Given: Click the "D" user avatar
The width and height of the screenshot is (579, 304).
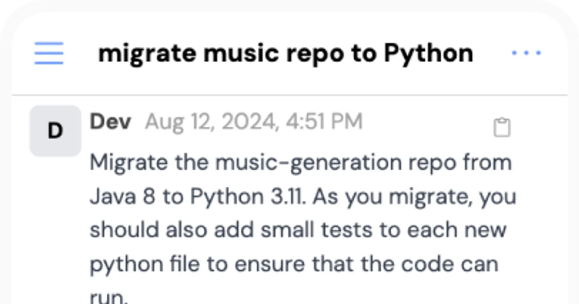Looking at the screenshot, I should coord(55,131).
